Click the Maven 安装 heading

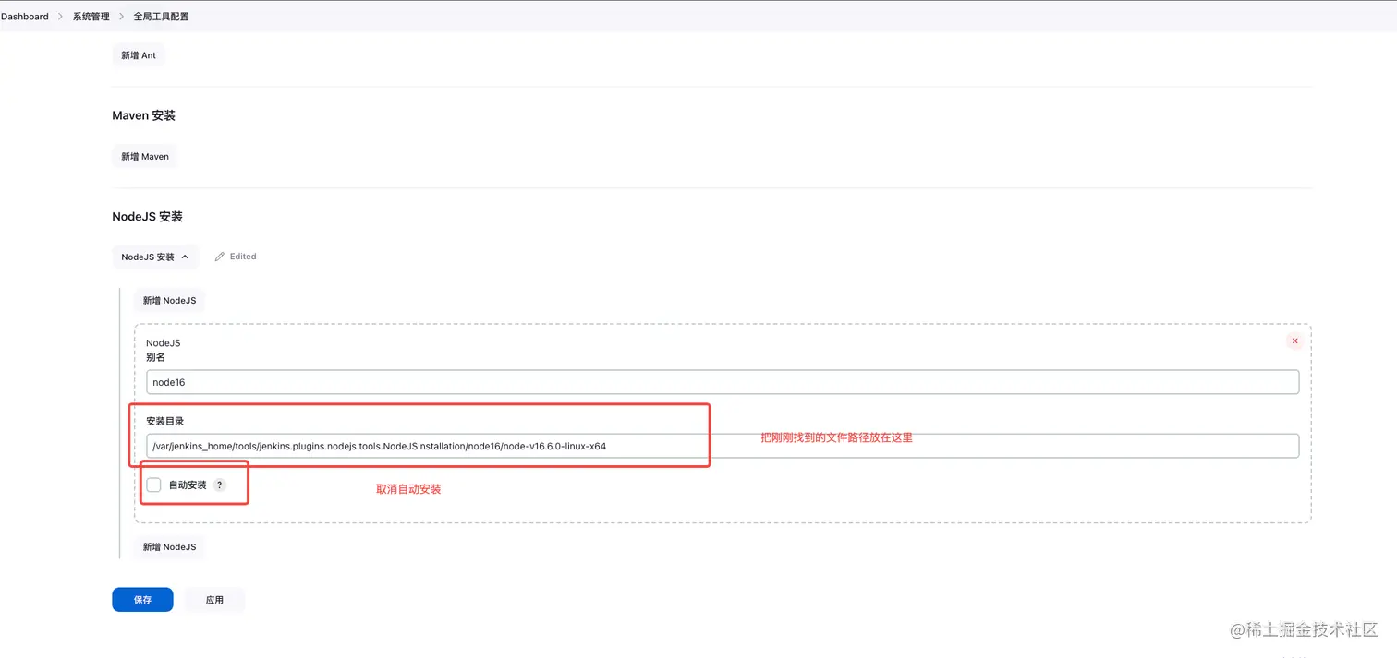(143, 115)
